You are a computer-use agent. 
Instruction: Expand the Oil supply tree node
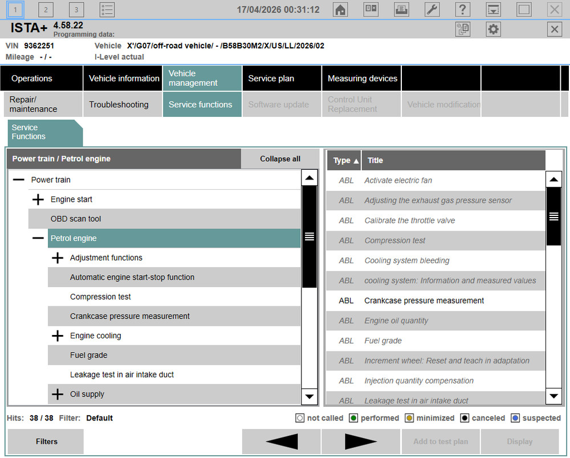click(58, 394)
